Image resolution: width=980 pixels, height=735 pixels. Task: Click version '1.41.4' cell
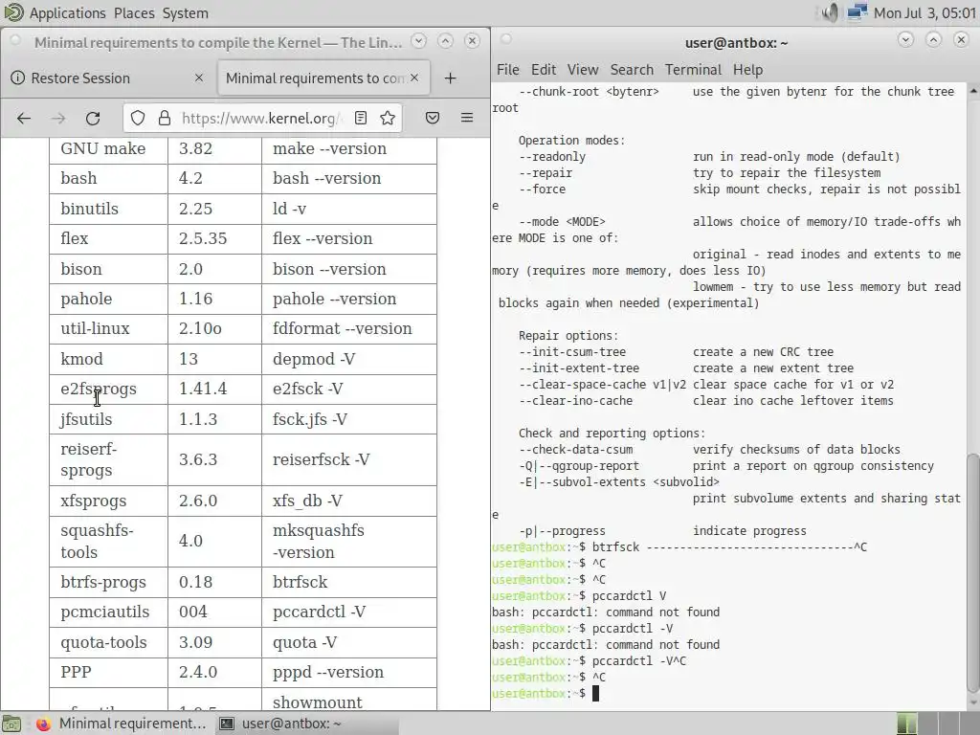(214, 389)
